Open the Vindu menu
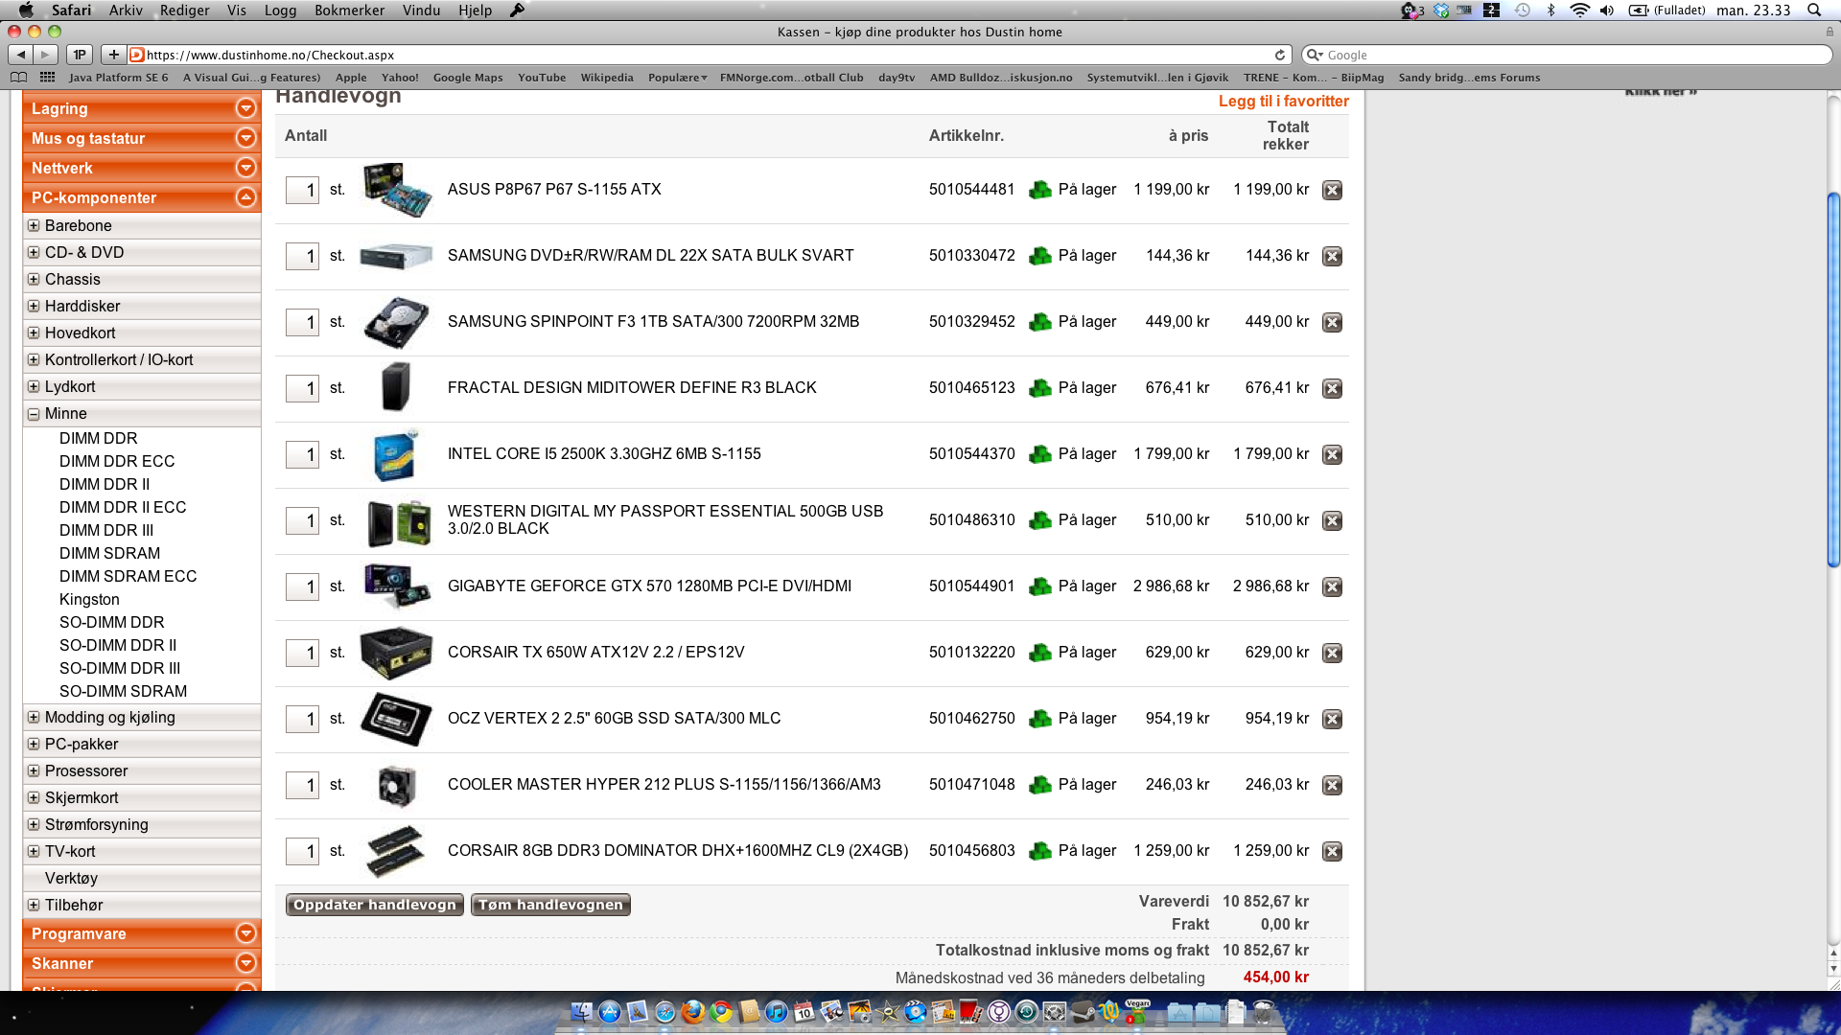The image size is (1841, 1035). [421, 10]
